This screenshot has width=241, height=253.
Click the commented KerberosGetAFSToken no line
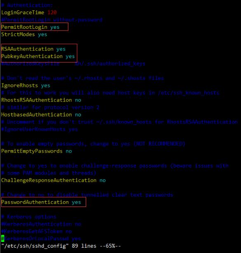pos(37,231)
